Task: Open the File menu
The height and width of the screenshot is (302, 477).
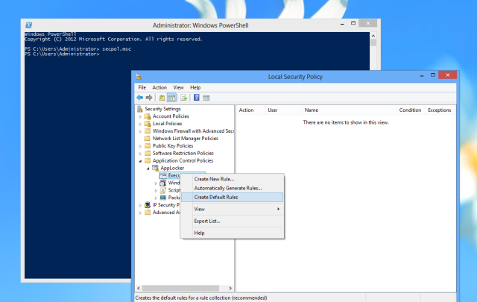Action: pyautogui.click(x=142, y=87)
